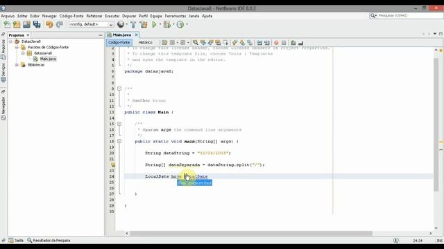Click the Last Edit icon in editor toolbar
The height and width of the screenshot is (249, 444).
click(x=164, y=43)
